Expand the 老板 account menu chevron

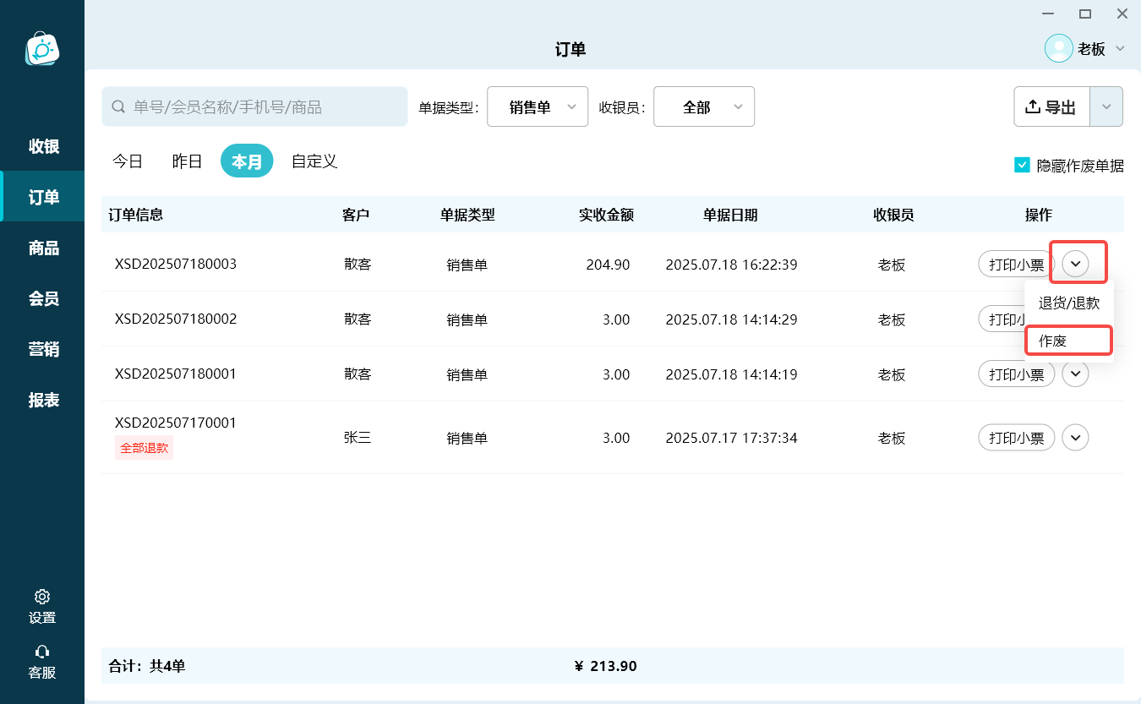pyautogui.click(x=1121, y=48)
